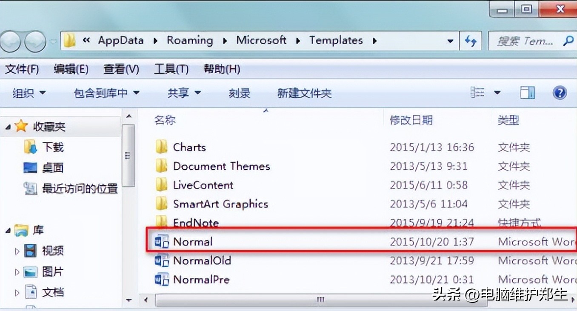Image resolution: width=577 pixels, height=311 pixels.
Task: Select 收藏夹 in the navigation pane
Action: pyautogui.click(x=49, y=127)
